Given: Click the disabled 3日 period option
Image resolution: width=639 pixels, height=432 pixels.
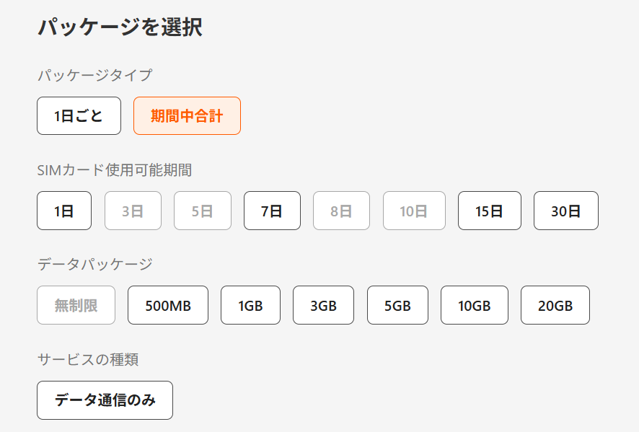Looking at the screenshot, I should click(133, 211).
